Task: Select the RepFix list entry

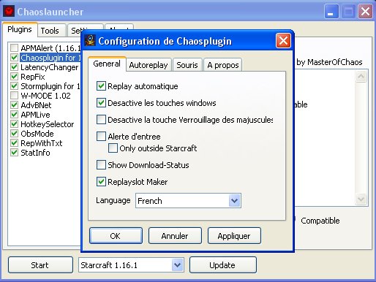Action: tap(33, 77)
